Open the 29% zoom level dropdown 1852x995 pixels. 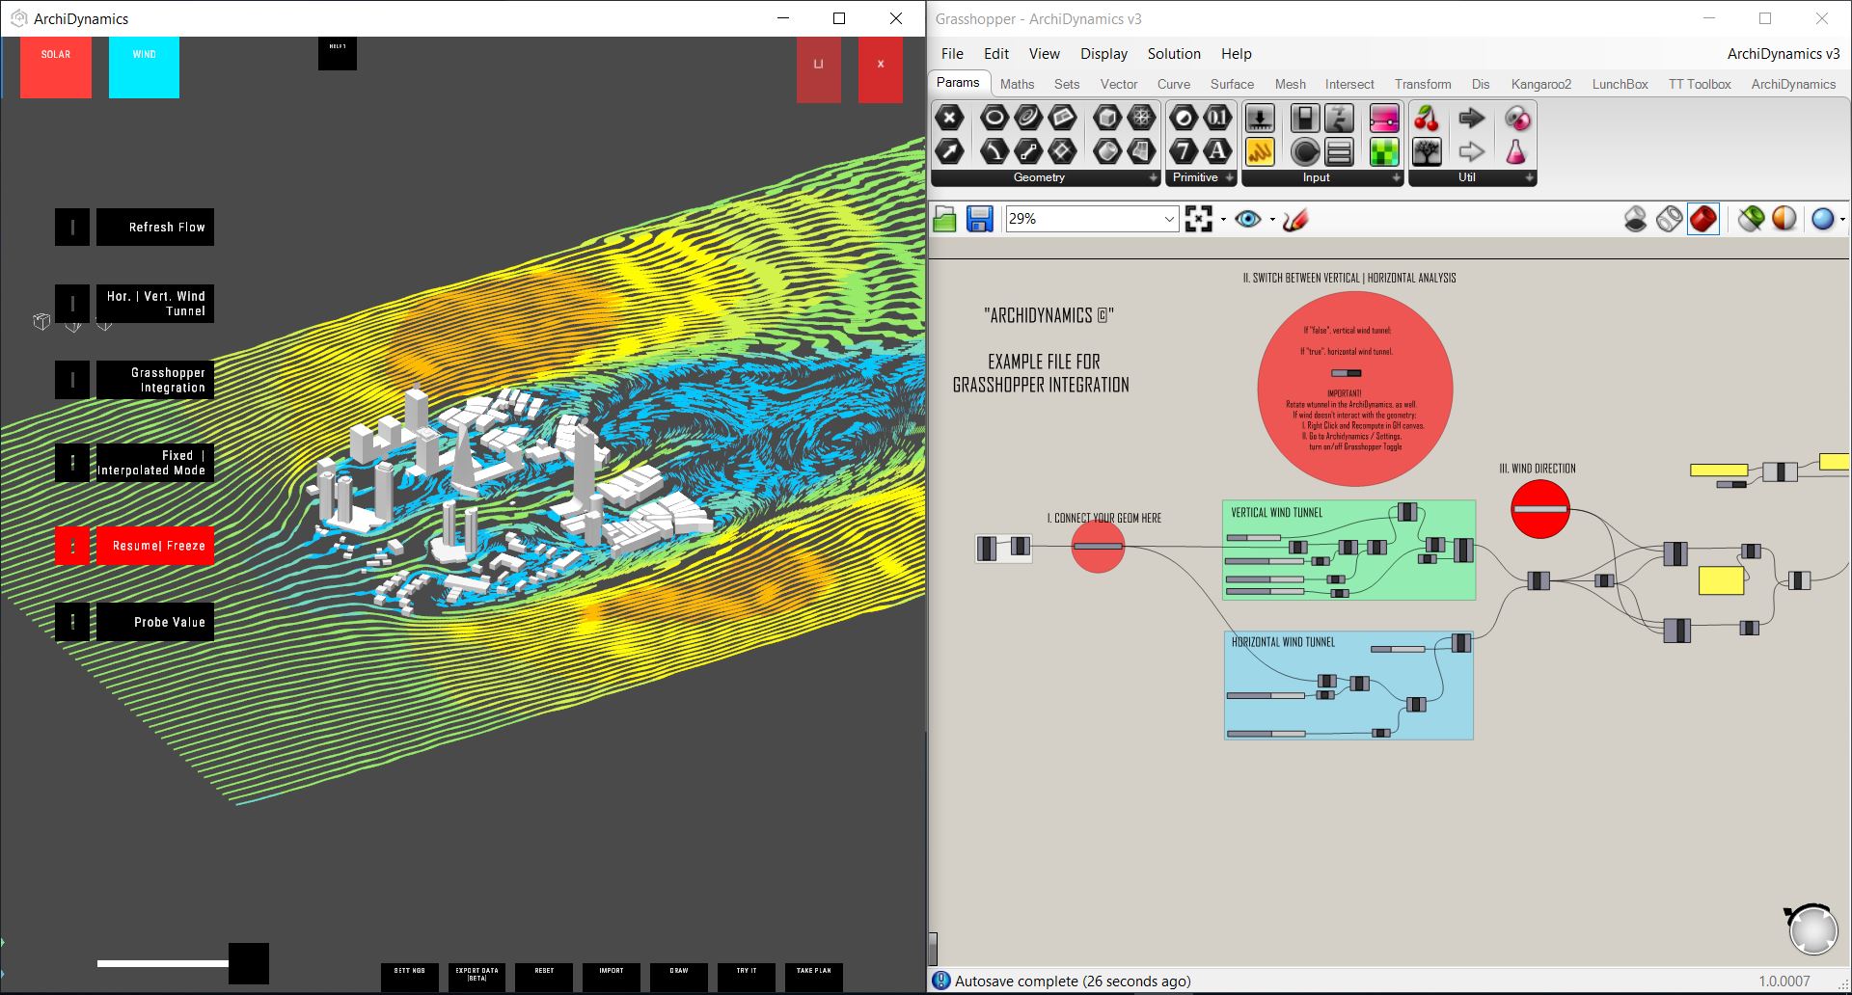(x=1169, y=220)
